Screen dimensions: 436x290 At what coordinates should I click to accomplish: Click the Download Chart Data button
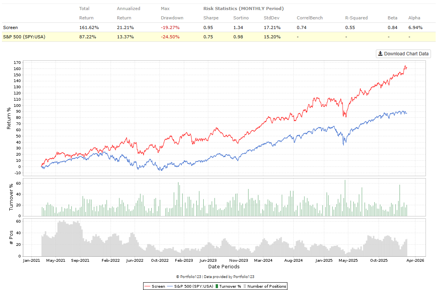[403, 54]
